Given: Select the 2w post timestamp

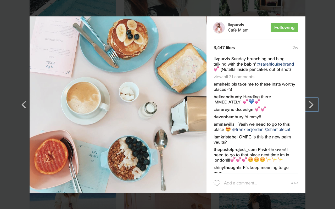Looking at the screenshot, I should click(295, 48).
